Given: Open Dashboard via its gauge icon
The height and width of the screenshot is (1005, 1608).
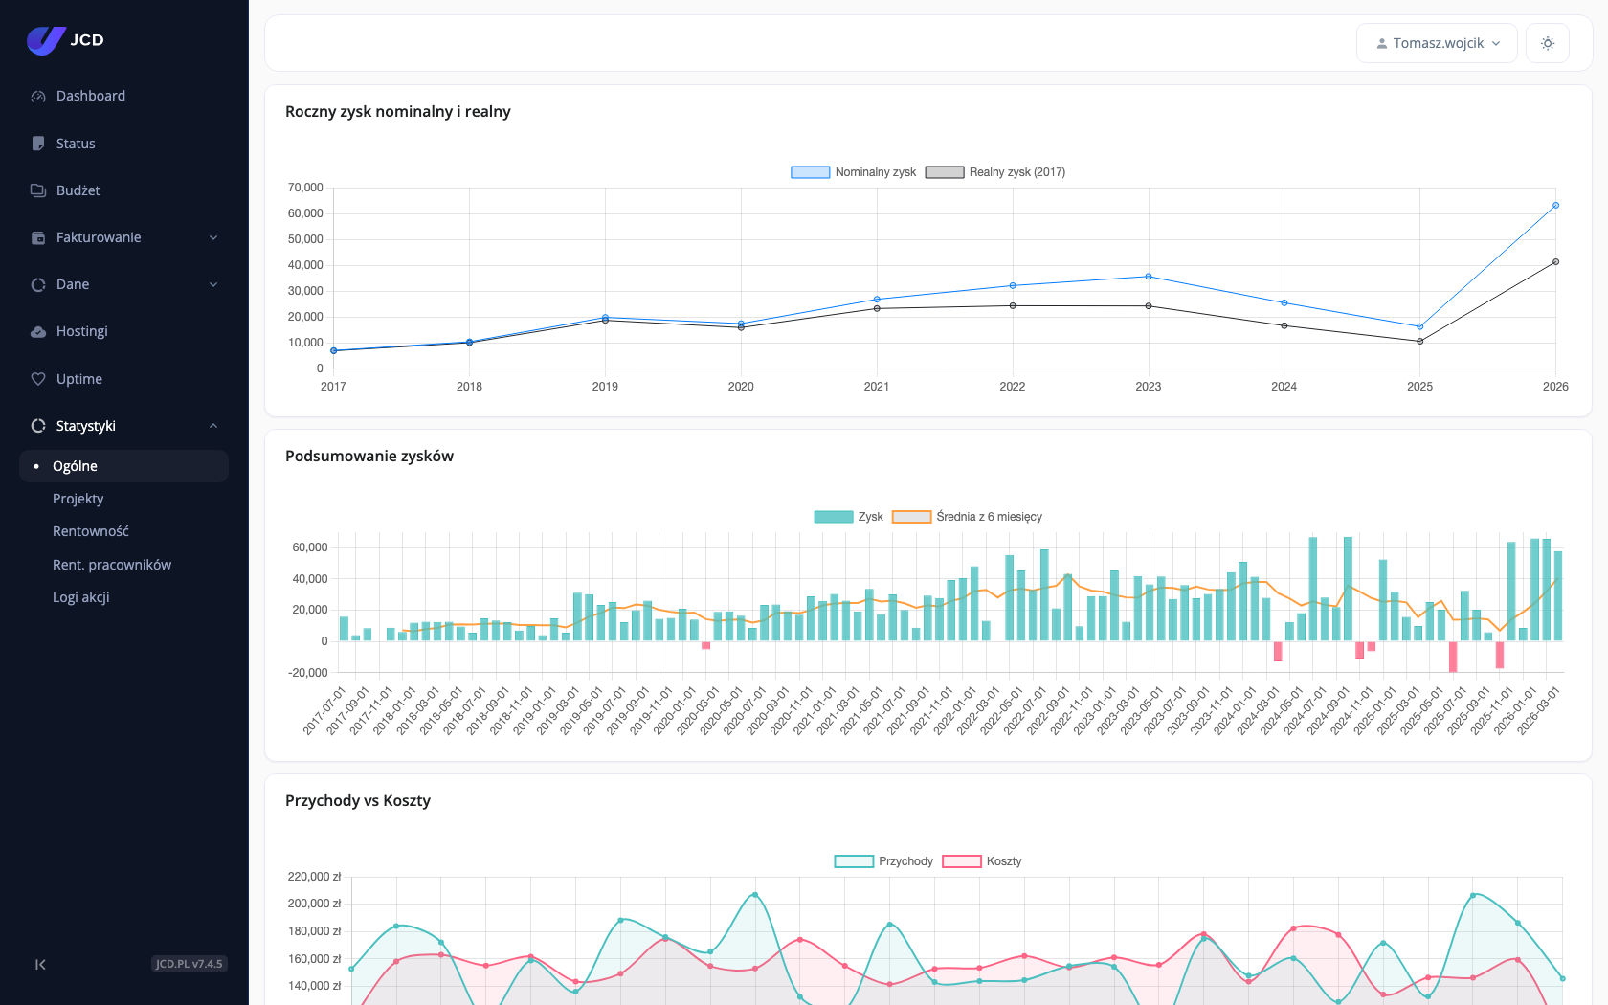Looking at the screenshot, I should pos(38,96).
